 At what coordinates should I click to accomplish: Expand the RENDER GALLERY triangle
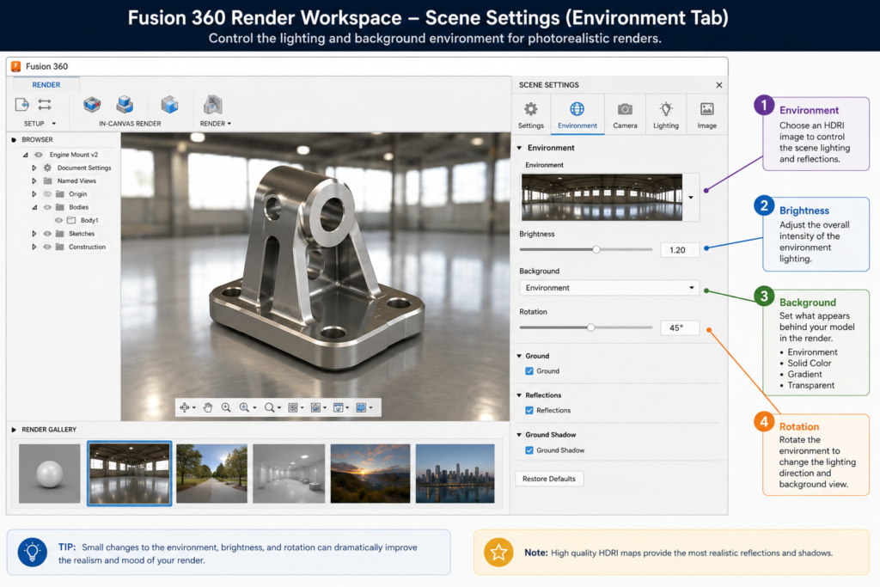tap(14, 430)
